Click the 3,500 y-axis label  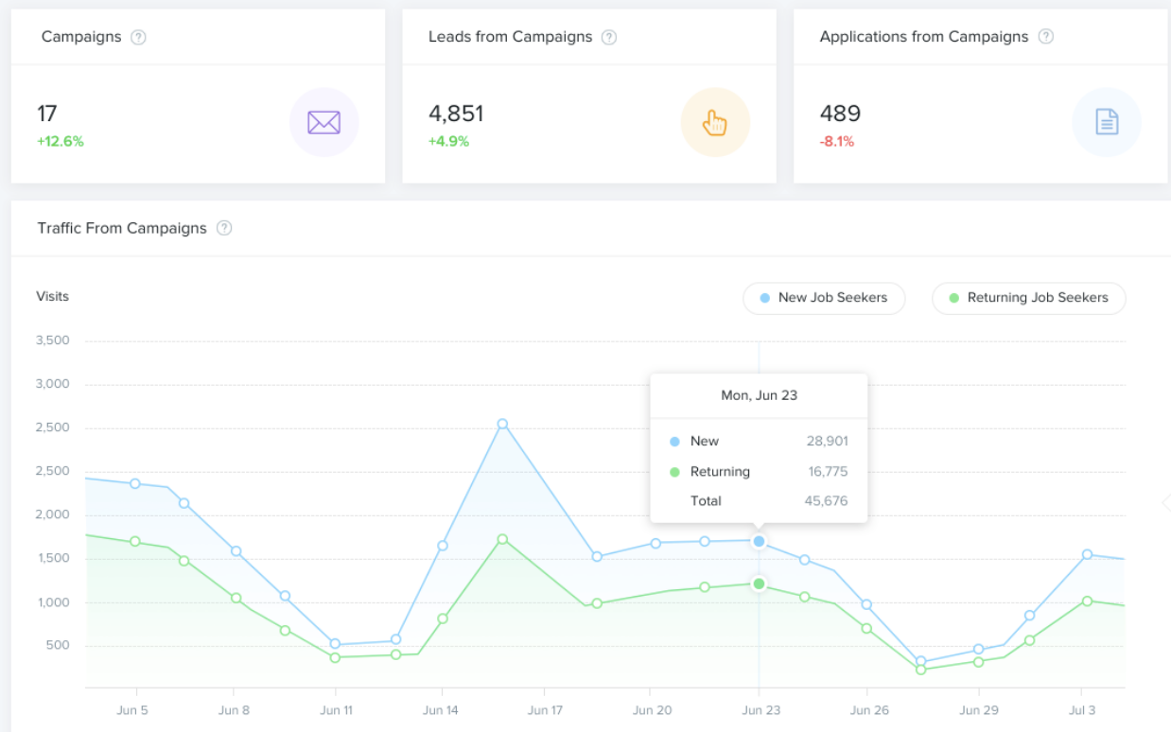[52, 340]
